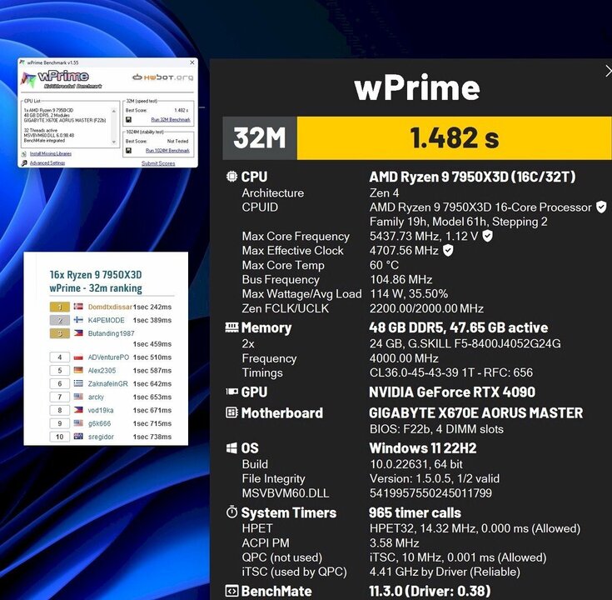Click the flag next to Domdtxdissar
Viewport: 612px width, 600px height.
click(x=78, y=307)
